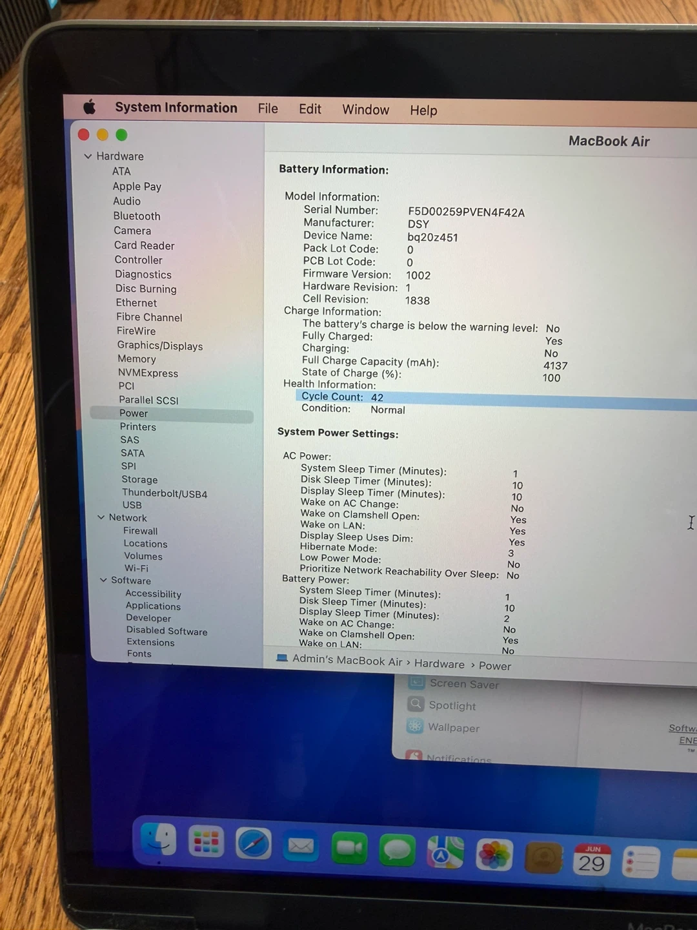Open Reminders from the Dock
Viewport: 697px width, 930px height.
coord(641,862)
